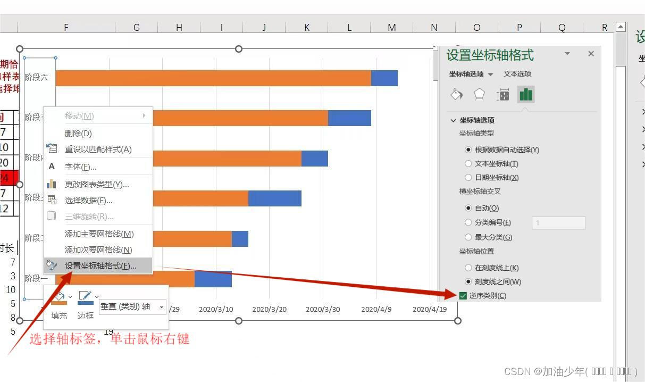Click date axis label 2020/3/20
This screenshot has height=382, width=645.
coord(270,309)
